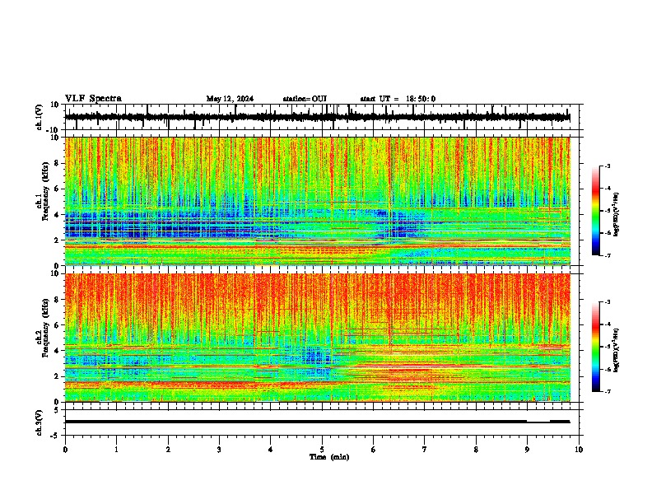
Task: Click the '2' tick on ch.1 frequency axis
Action: [58, 240]
